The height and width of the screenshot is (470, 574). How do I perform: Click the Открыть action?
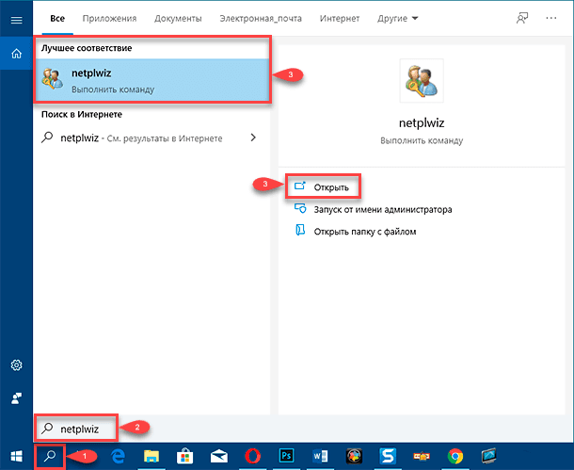323,186
